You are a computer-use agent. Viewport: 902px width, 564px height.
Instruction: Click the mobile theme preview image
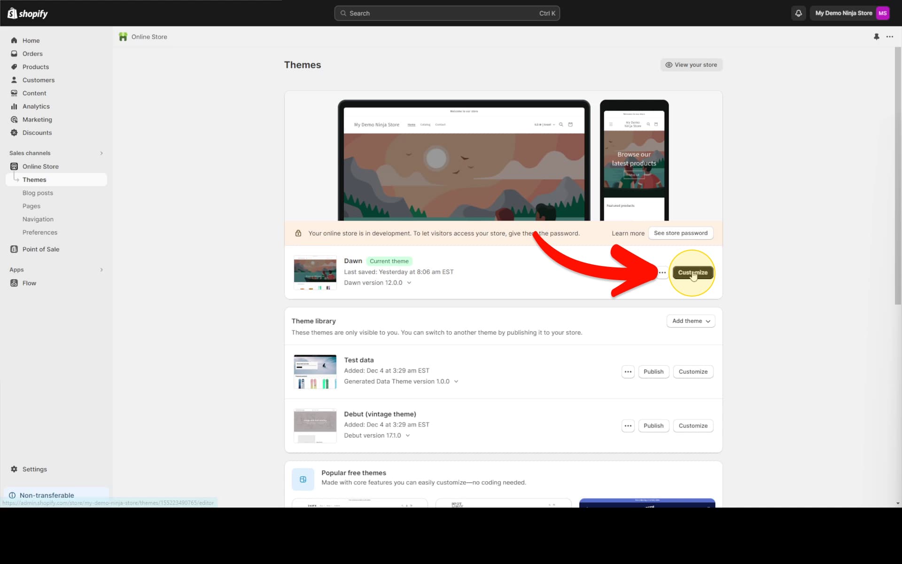click(x=634, y=160)
